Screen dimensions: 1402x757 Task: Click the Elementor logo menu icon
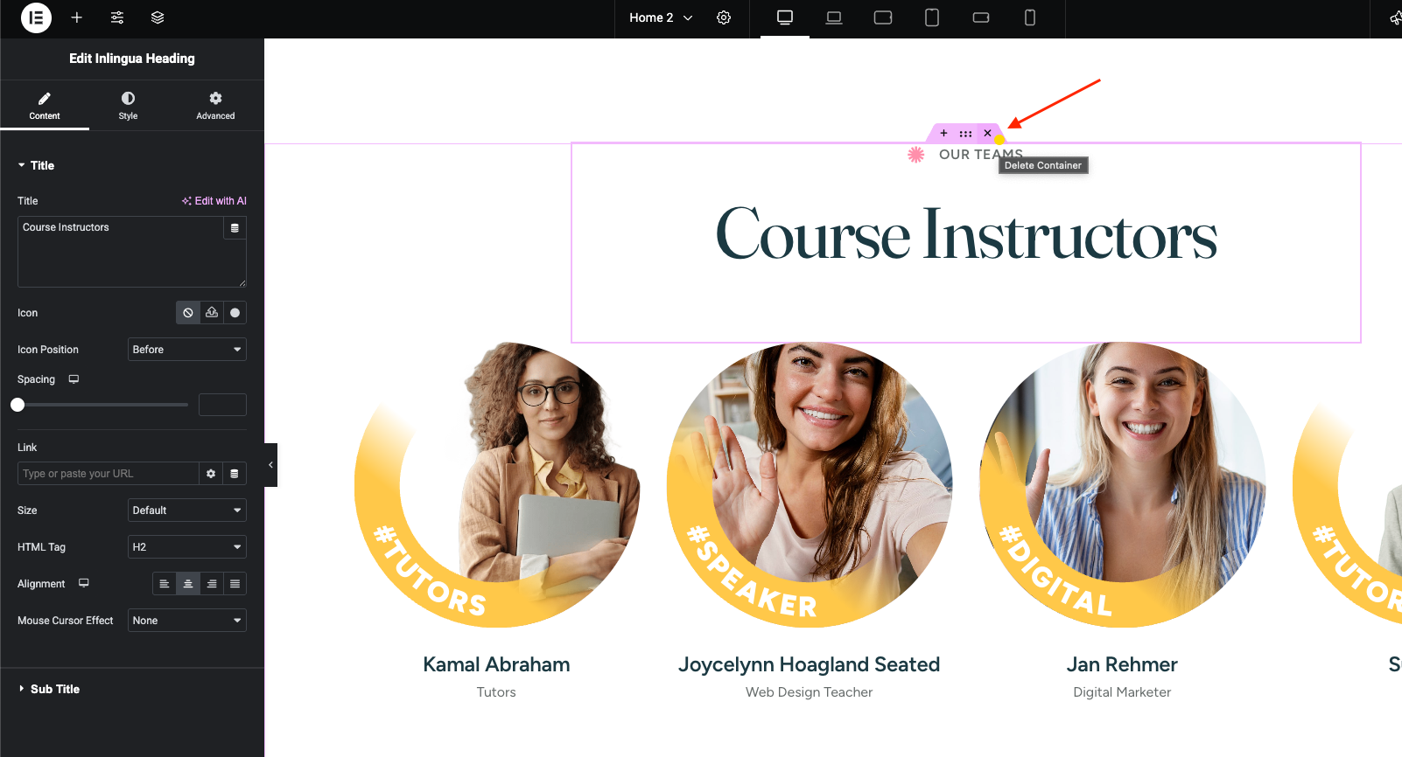coord(36,17)
